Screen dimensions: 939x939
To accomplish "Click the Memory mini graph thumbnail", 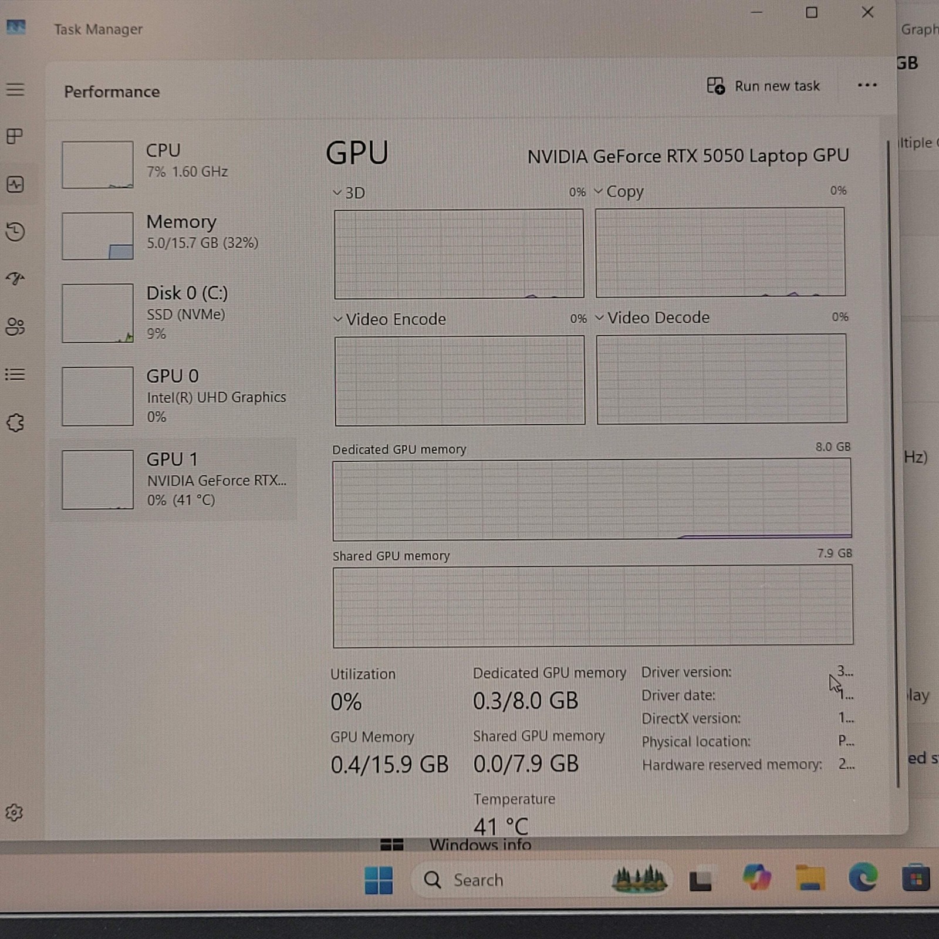I will [97, 236].
